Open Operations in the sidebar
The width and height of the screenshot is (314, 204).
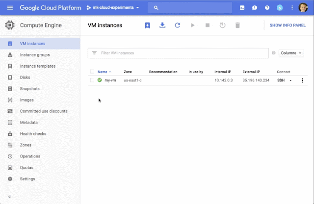[40, 156]
